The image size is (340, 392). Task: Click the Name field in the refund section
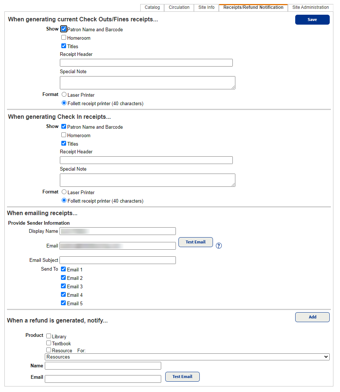(103, 366)
